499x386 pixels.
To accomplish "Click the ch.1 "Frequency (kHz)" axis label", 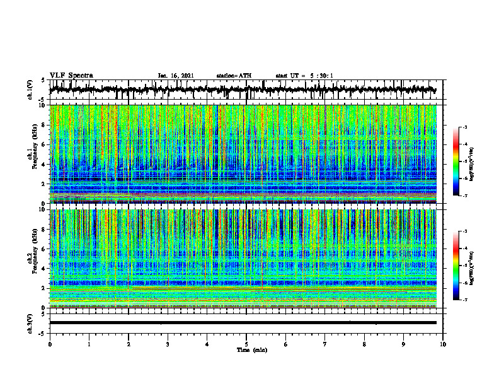I will click(x=35, y=146).
